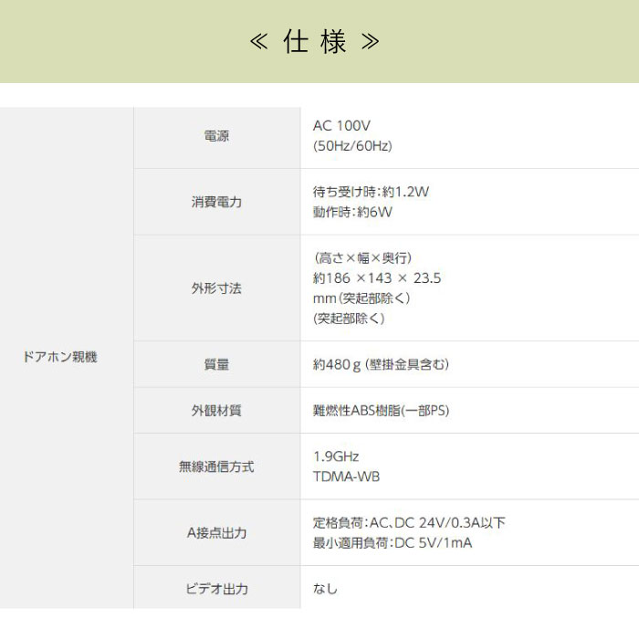Image resolution: width=639 pixels, height=639 pixels.
Task: Select the 約480g (壁掛金具含む) value
Action: pyautogui.click(x=381, y=364)
